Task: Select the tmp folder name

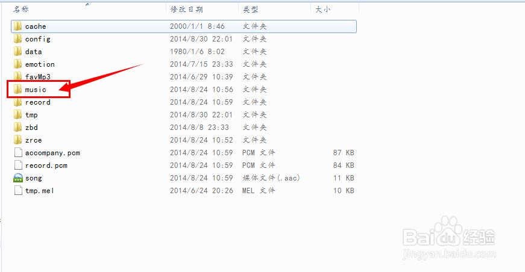Action: pos(31,115)
